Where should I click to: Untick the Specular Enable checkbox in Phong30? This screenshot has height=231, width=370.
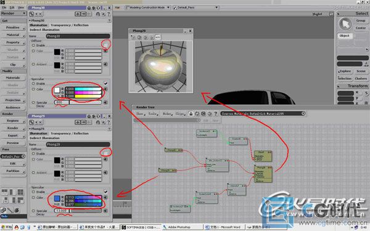click(x=105, y=83)
